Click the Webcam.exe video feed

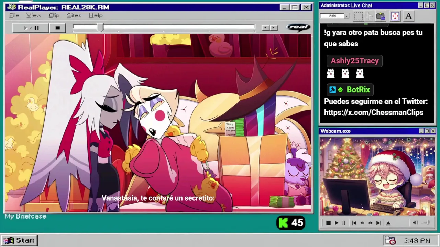pyautogui.click(x=377, y=176)
